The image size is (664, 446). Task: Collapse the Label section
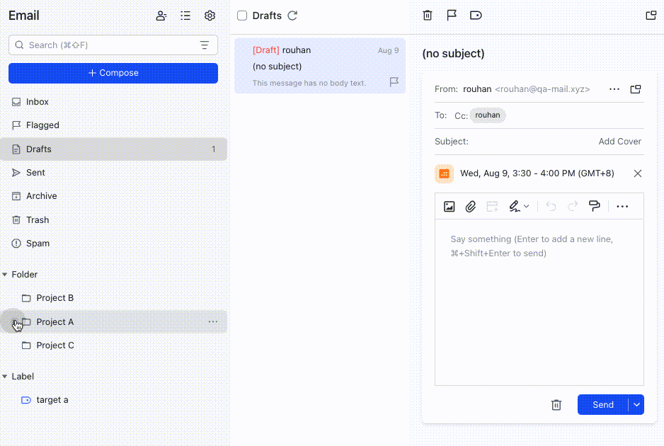(x=7, y=376)
